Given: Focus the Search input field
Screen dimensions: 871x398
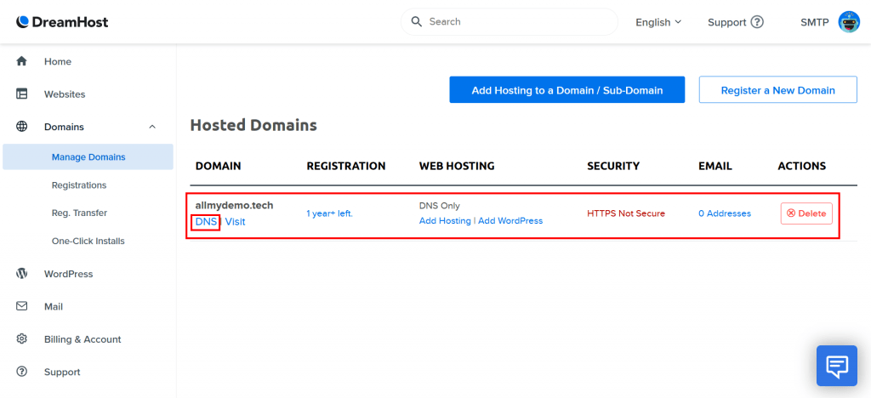Looking at the screenshot, I should coord(510,21).
